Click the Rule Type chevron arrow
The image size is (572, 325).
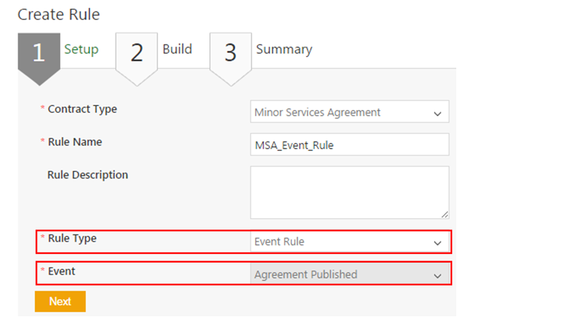pos(438,242)
